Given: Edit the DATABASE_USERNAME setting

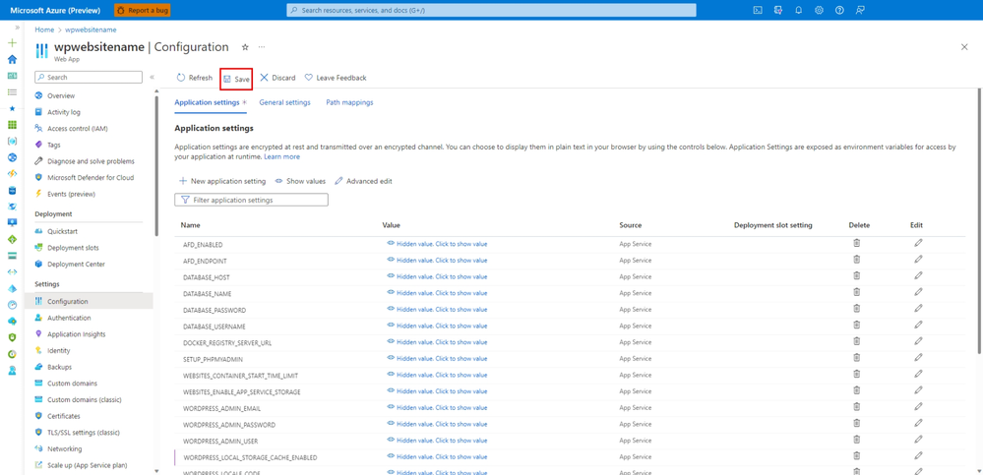Looking at the screenshot, I should tap(918, 325).
